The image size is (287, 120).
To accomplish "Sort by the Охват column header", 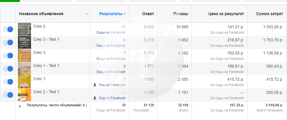I will point(148,14).
